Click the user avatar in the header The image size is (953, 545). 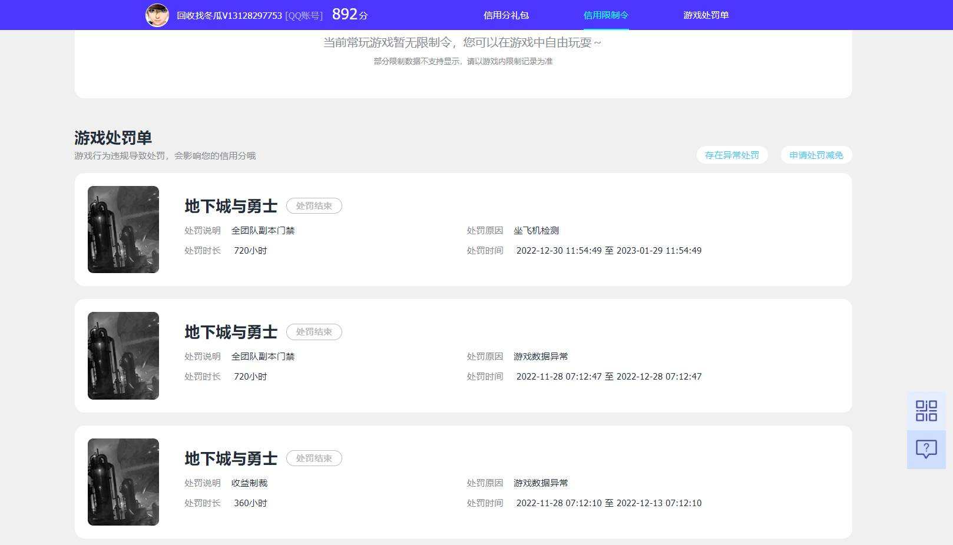click(157, 15)
